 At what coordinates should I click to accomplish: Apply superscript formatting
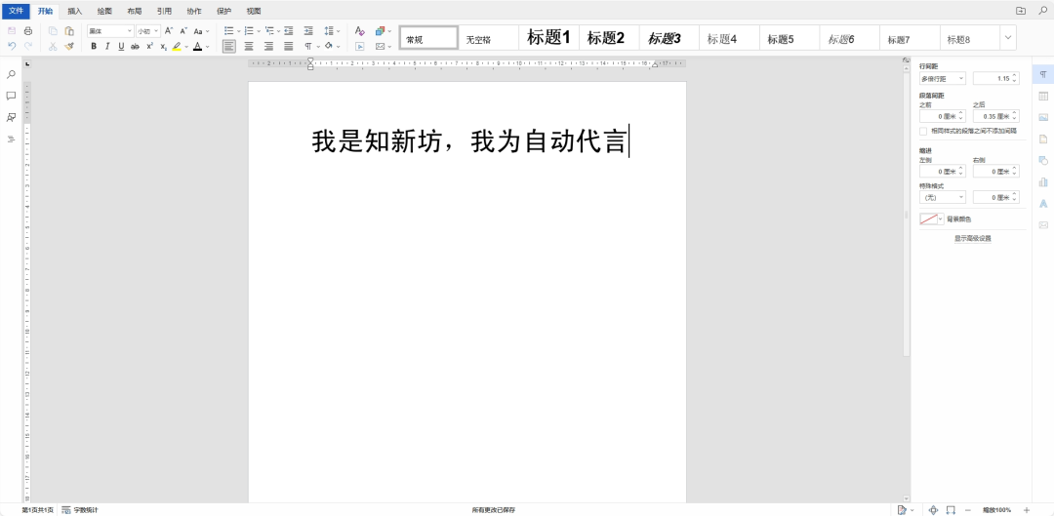[x=150, y=47]
